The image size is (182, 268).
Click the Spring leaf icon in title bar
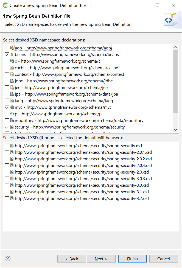point(5,5)
